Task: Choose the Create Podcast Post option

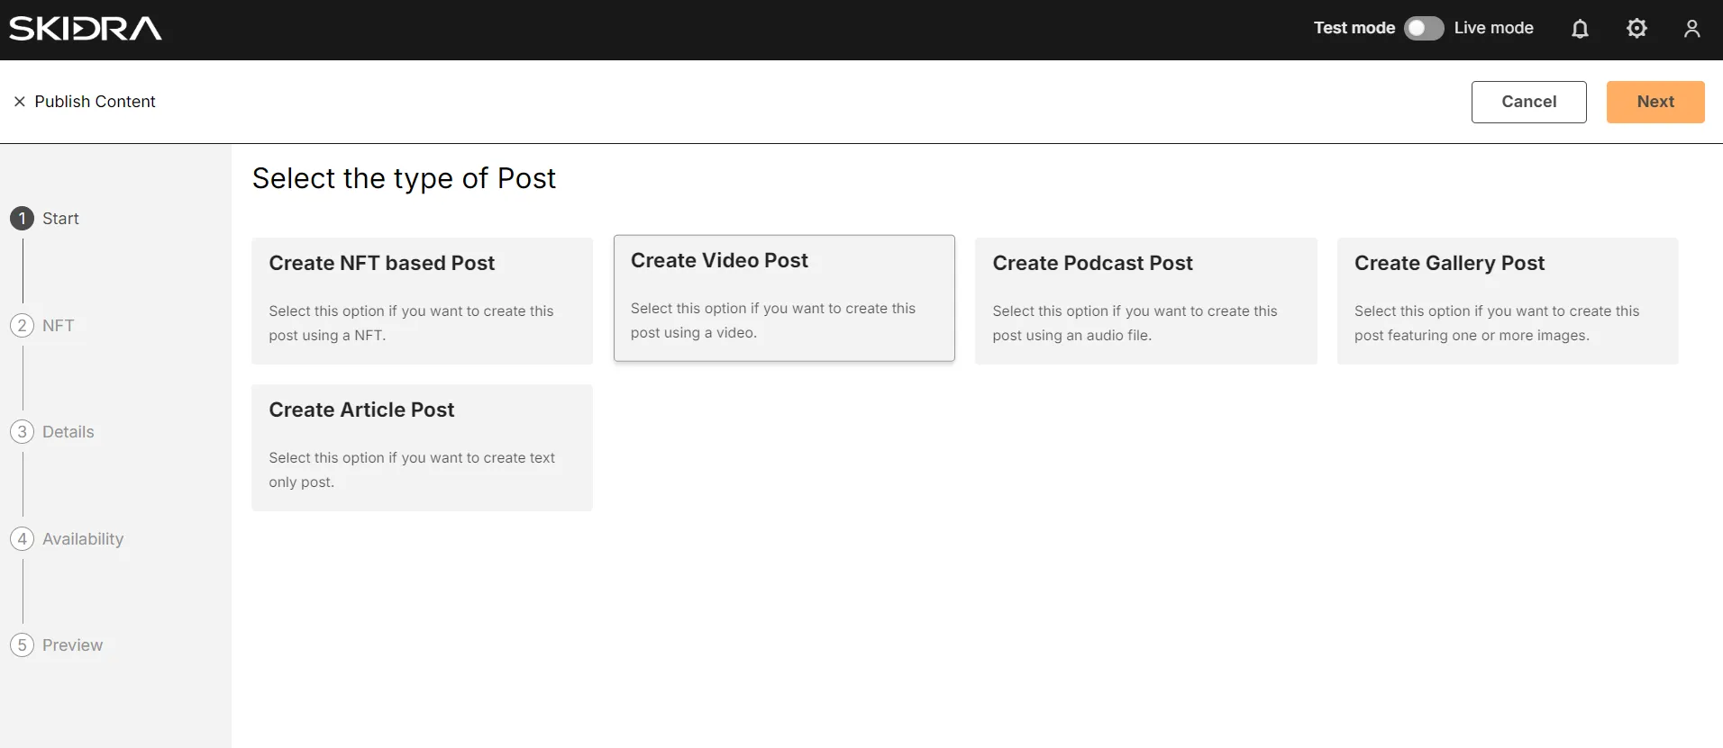Action: pyautogui.click(x=1145, y=301)
